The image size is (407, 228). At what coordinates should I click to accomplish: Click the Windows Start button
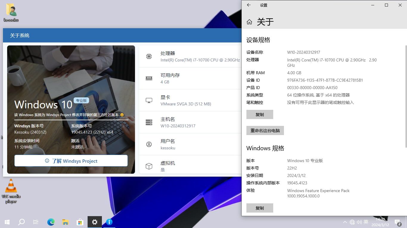pos(7,222)
